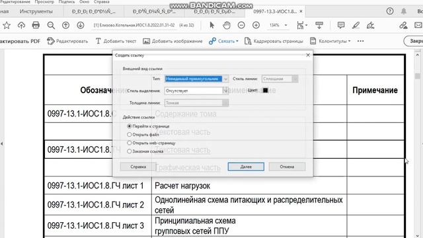Click the dialog Справка button
Screen dimensions: 423x238
click(138, 167)
